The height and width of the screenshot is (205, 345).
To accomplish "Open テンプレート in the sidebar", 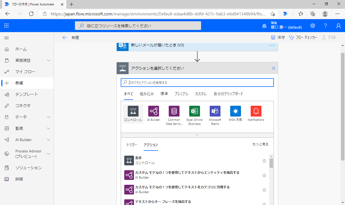I will [27, 94].
